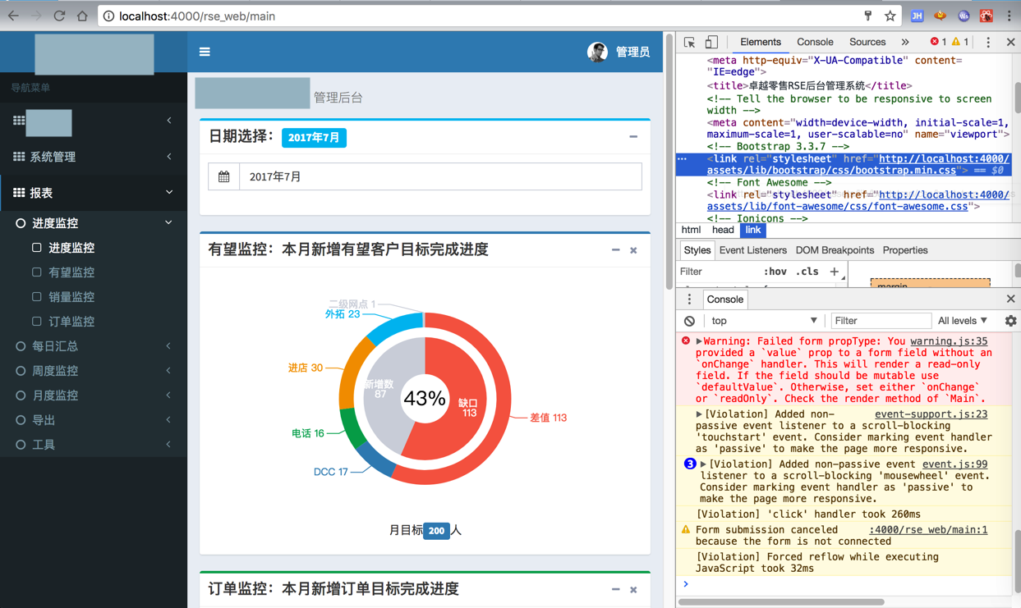Switch to DevTools Elements tab

(x=760, y=42)
